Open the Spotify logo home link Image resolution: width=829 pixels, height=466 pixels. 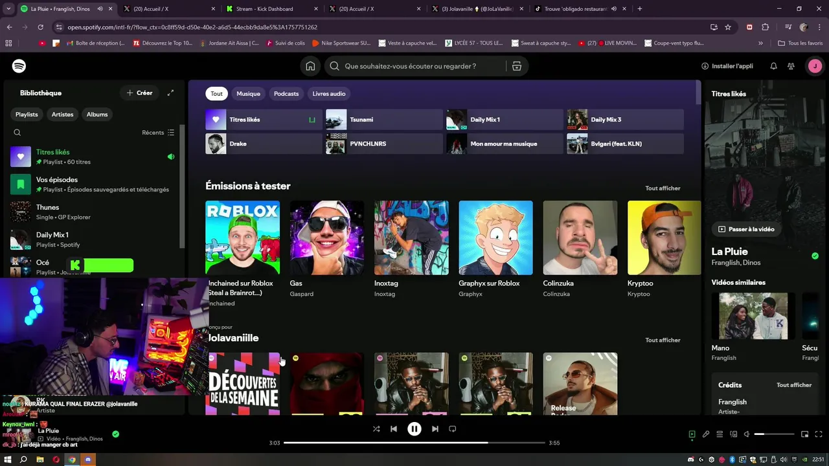tap(19, 66)
